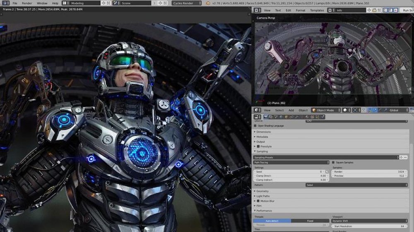The image size is (414, 232).
Task: Open the Templates menu in text editor
Action: pyautogui.click(x=317, y=10)
